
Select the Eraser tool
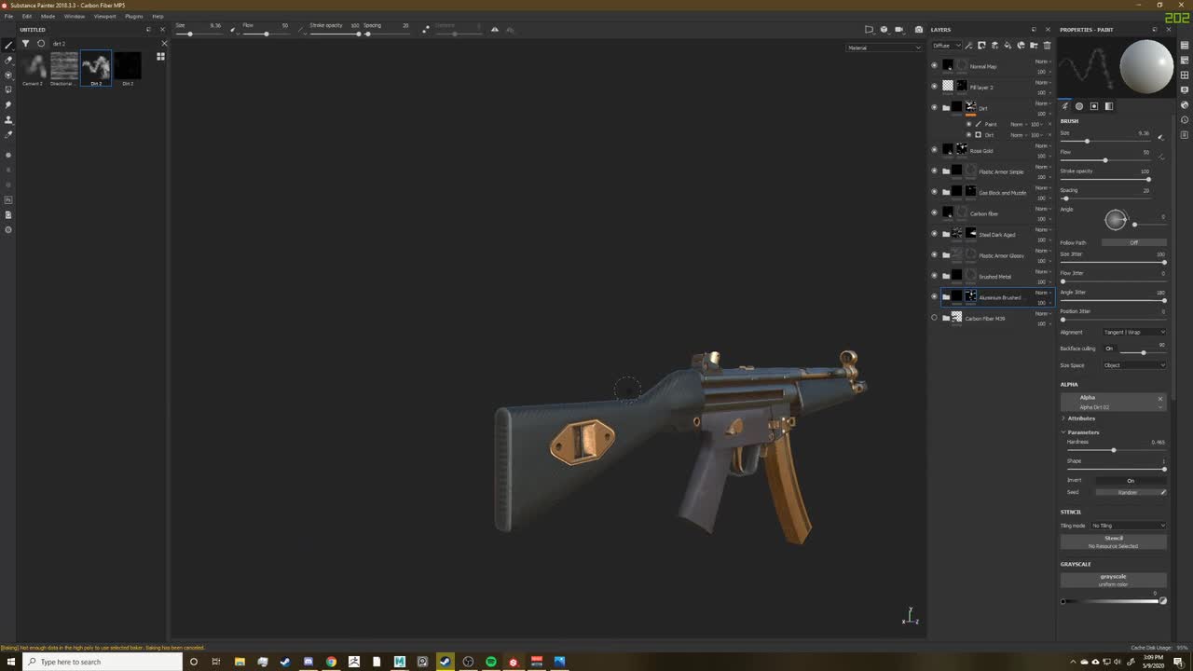(x=9, y=60)
